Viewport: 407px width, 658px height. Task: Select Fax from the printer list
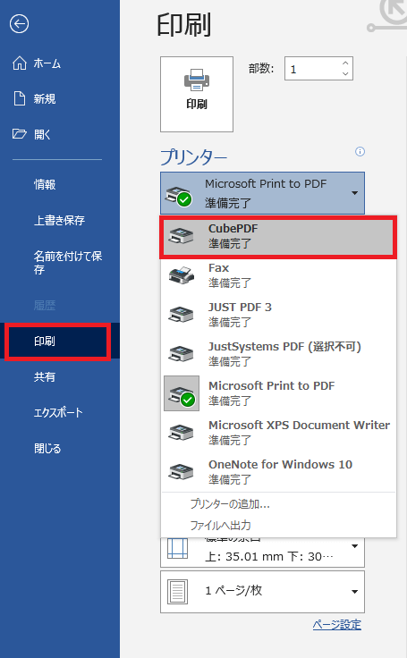click(278, 275)
